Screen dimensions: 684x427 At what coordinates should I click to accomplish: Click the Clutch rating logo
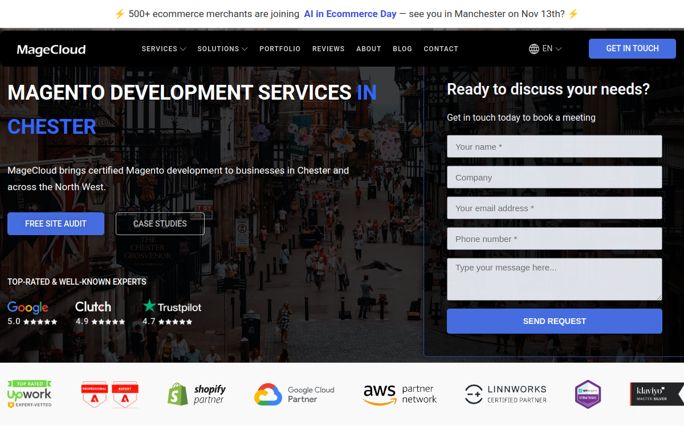[93, 306]
